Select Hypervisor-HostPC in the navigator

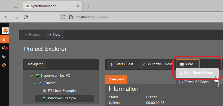56,76
